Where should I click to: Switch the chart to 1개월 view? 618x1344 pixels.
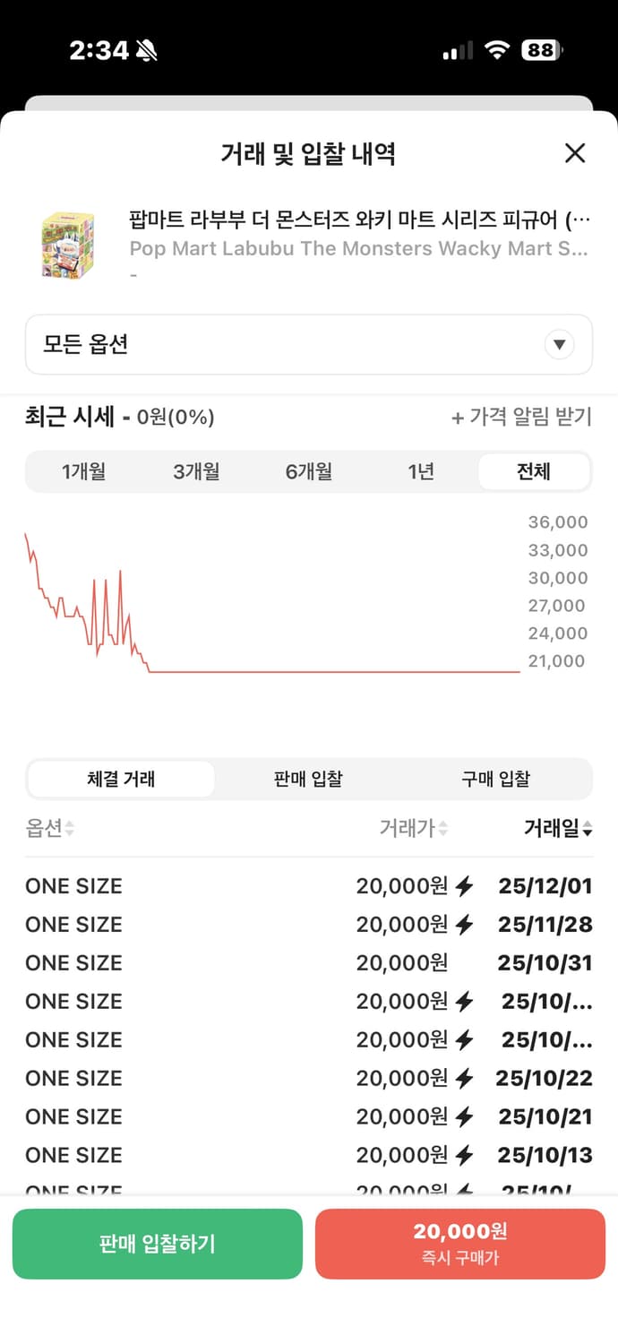(83, 471)
